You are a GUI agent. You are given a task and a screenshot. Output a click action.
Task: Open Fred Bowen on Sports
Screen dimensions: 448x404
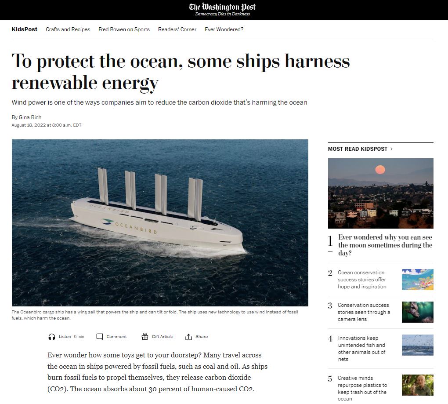pyautogui.click(x=124, y=29)
